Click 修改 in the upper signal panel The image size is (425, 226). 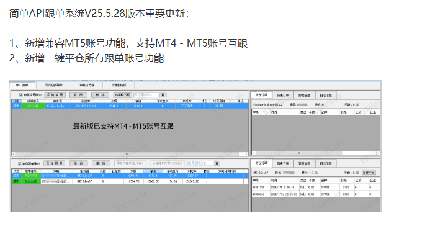78,95
